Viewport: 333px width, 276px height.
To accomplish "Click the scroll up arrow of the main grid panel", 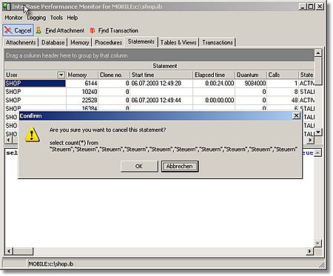I will pos(318,53).
